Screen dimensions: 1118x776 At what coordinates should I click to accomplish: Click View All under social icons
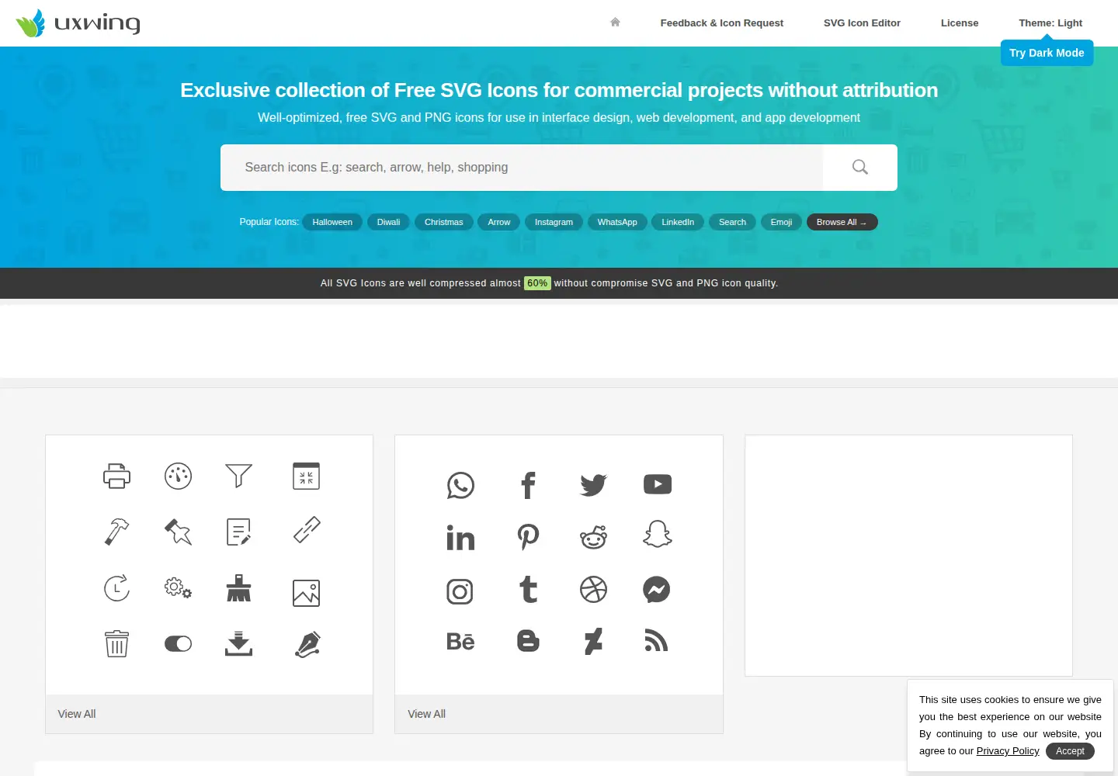click(427, 714)
